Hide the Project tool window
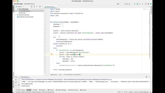 (42, 6)
